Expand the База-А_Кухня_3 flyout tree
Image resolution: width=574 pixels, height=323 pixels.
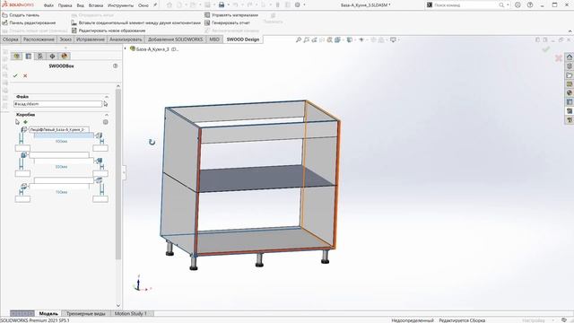tap(126, 48)
